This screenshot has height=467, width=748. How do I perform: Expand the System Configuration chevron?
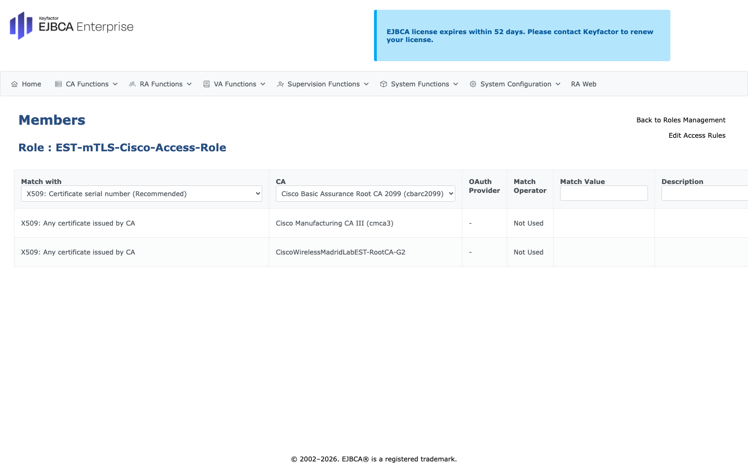(x=558, y=84)
